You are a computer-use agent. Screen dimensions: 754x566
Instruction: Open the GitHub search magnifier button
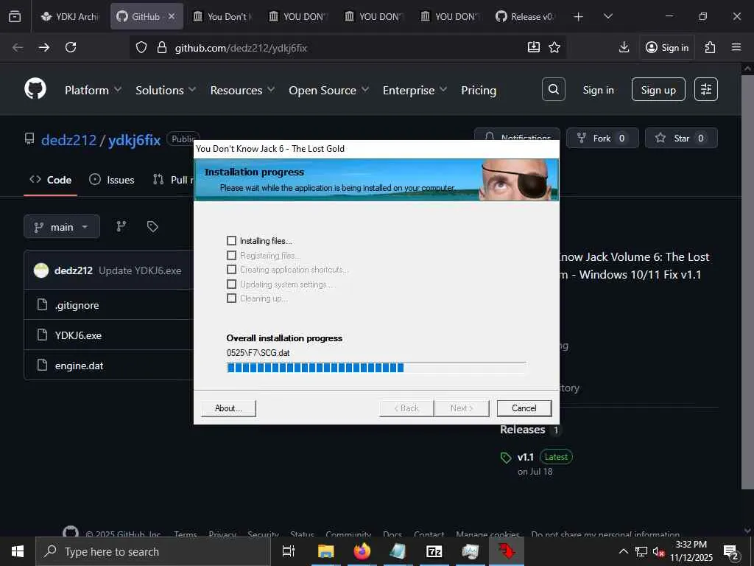click(x=554, y=89)
